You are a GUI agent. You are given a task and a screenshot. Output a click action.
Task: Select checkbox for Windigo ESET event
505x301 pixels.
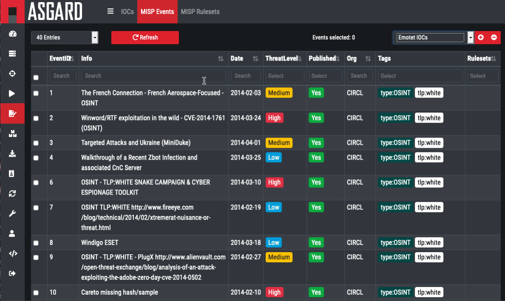pos(36,243)
